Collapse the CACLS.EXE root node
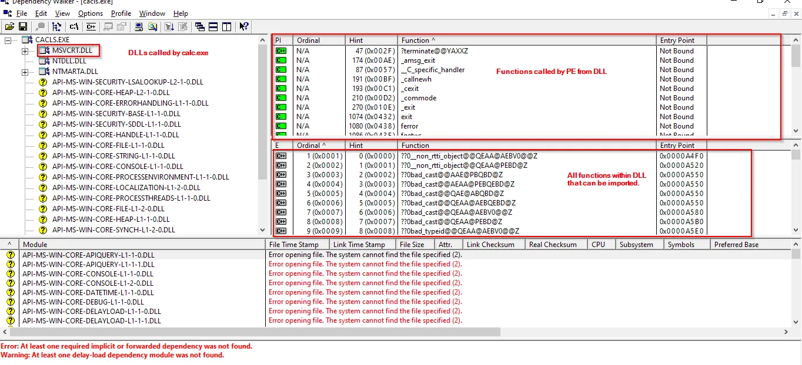This screenshot has height=365, width=802. 8,40
